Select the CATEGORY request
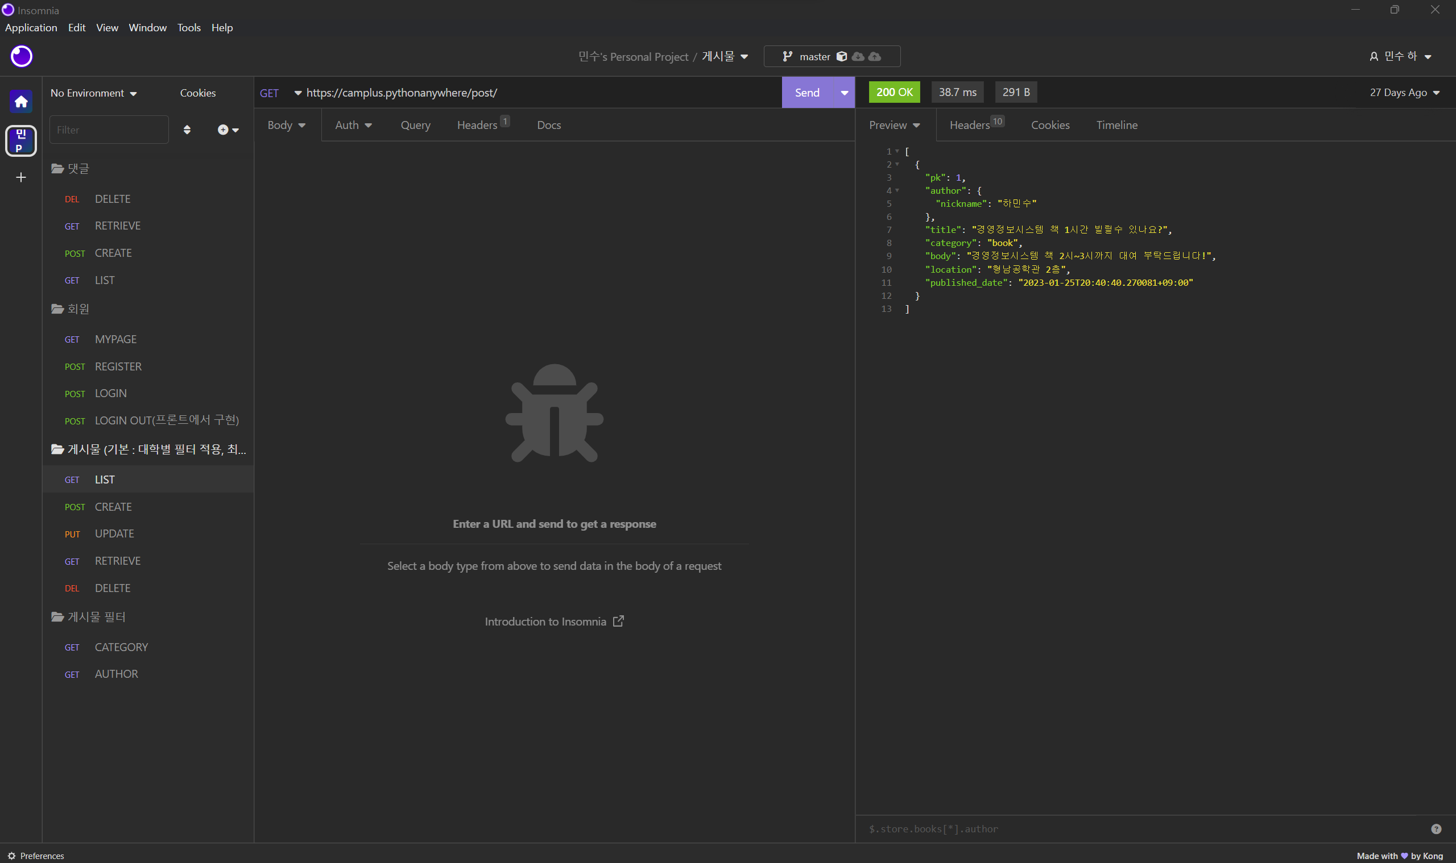 pyautogui.click(x=148, y=647)
